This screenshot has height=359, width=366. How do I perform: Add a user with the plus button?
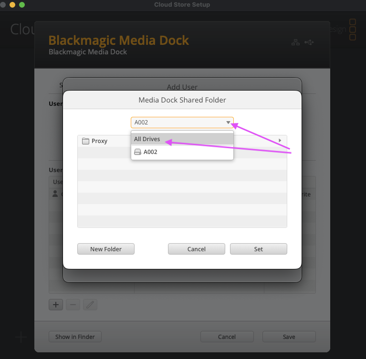pos(56,305)
